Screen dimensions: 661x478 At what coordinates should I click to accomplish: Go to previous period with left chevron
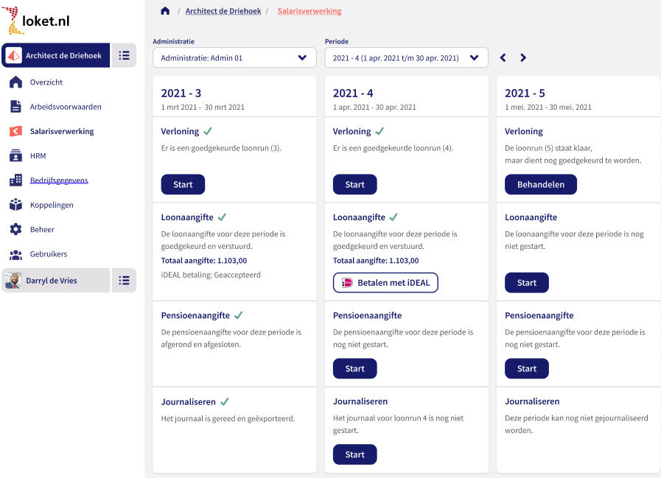(503, 57)
